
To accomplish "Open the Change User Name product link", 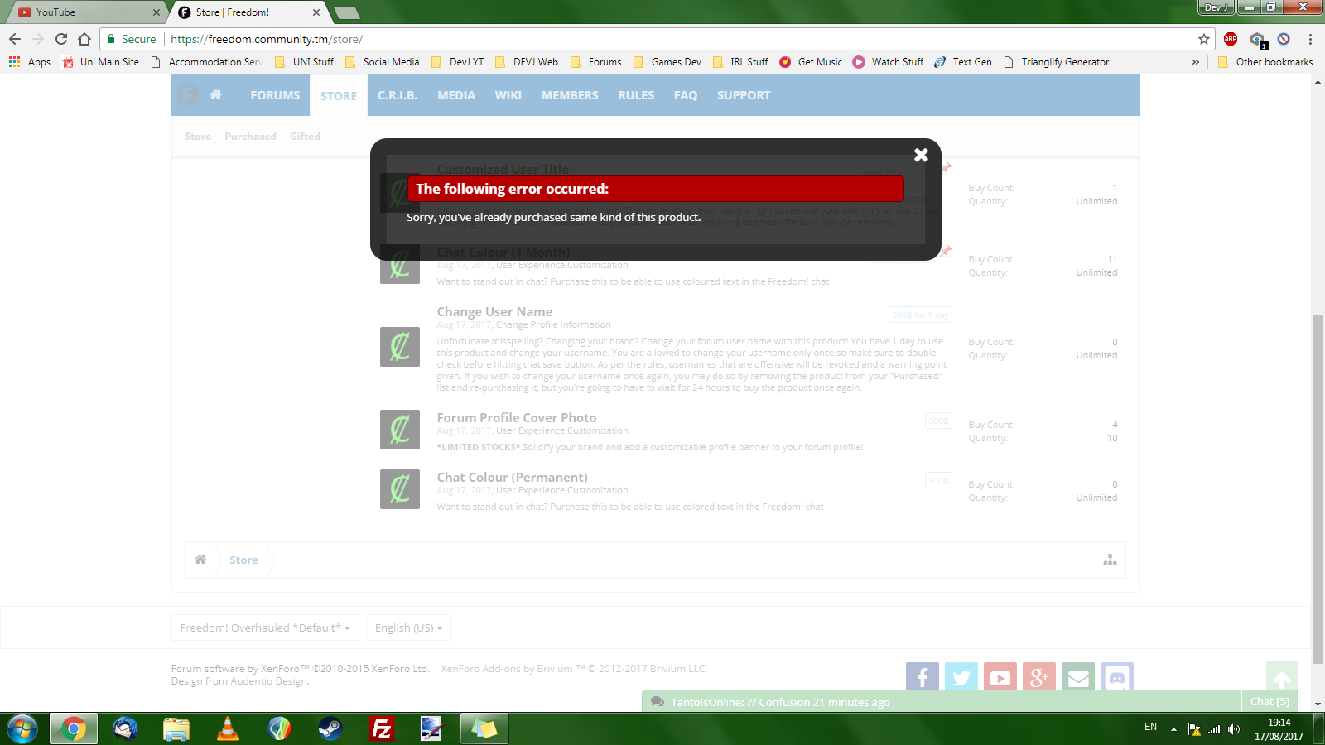I will pyautogui.click(x=494, y=312).
